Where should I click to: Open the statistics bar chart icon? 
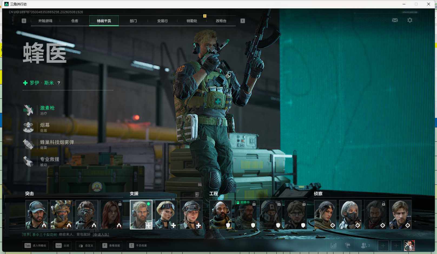coord(334,246)
